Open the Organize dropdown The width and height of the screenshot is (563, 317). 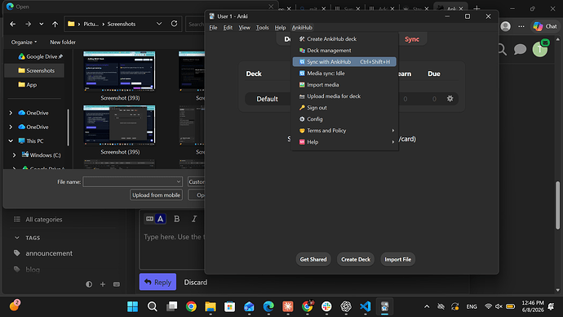click(24, 42)
